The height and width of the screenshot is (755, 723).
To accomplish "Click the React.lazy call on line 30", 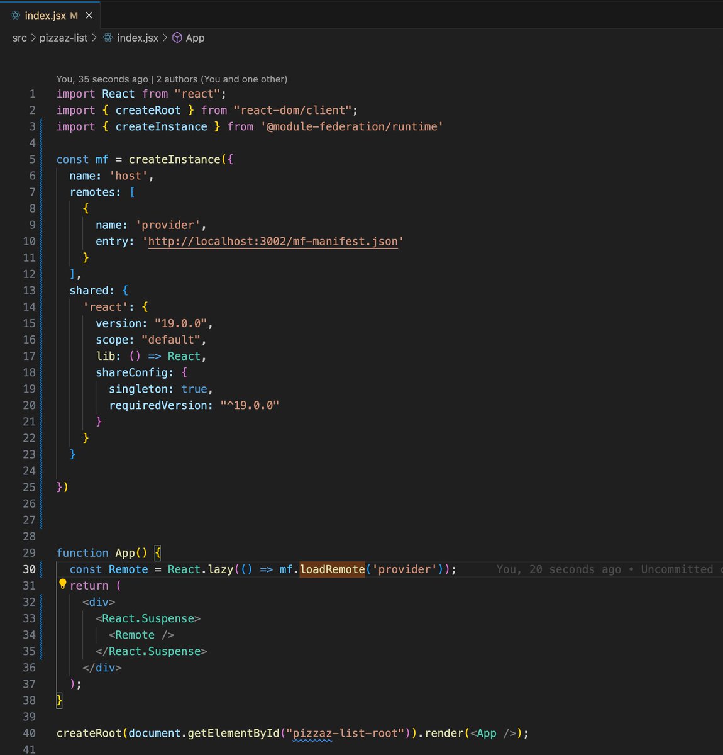I will (201, 569).
